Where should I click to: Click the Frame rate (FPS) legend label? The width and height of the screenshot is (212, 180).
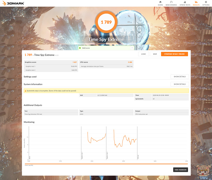[29, 165]
